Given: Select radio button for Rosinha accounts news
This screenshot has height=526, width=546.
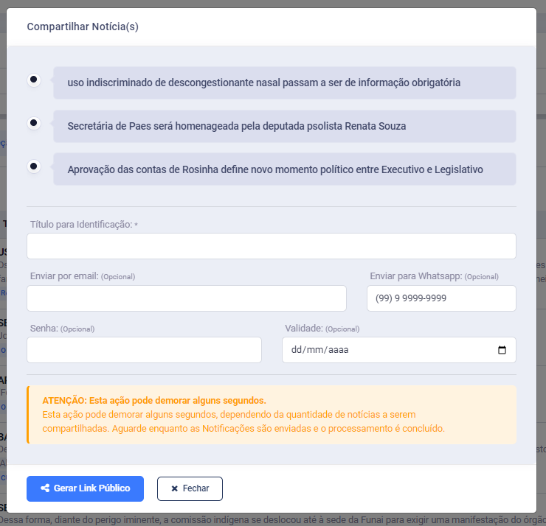Looking at the screenshot, I should point(34,166).
